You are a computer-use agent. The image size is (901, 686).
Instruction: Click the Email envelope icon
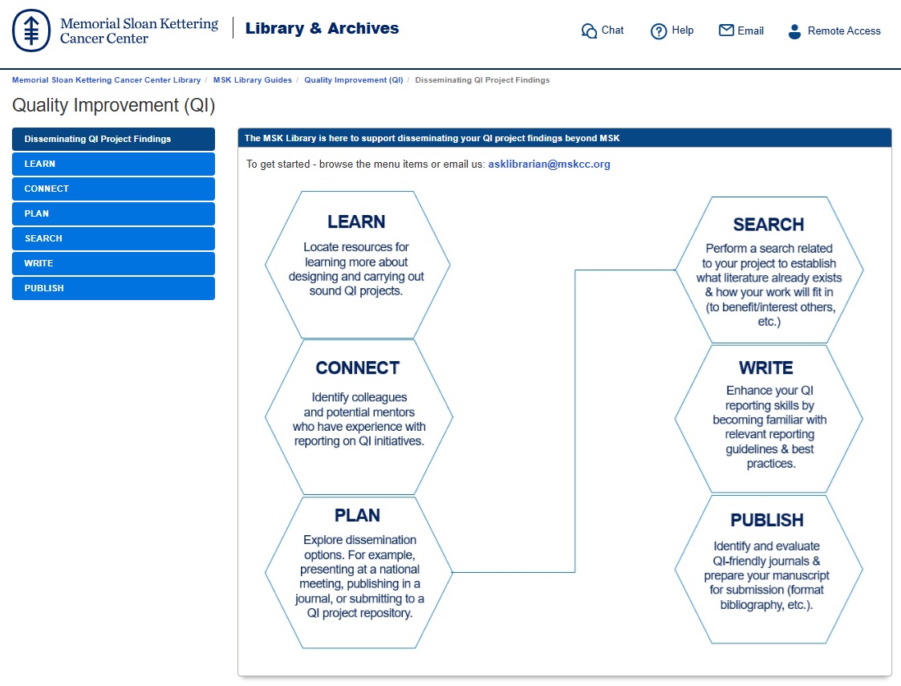tap(726, 30)
